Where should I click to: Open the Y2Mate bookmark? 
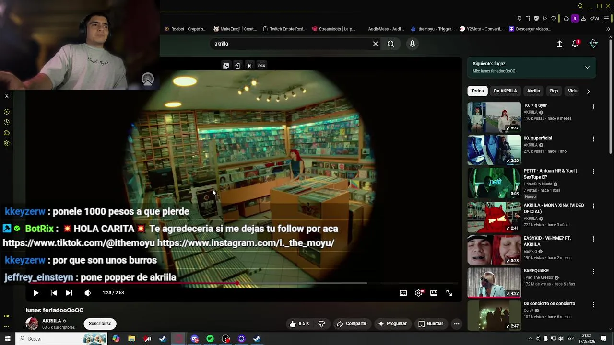[x=482, y=29]
